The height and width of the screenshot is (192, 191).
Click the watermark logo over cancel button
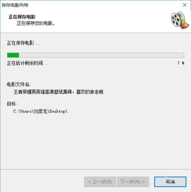click(174, 180)
